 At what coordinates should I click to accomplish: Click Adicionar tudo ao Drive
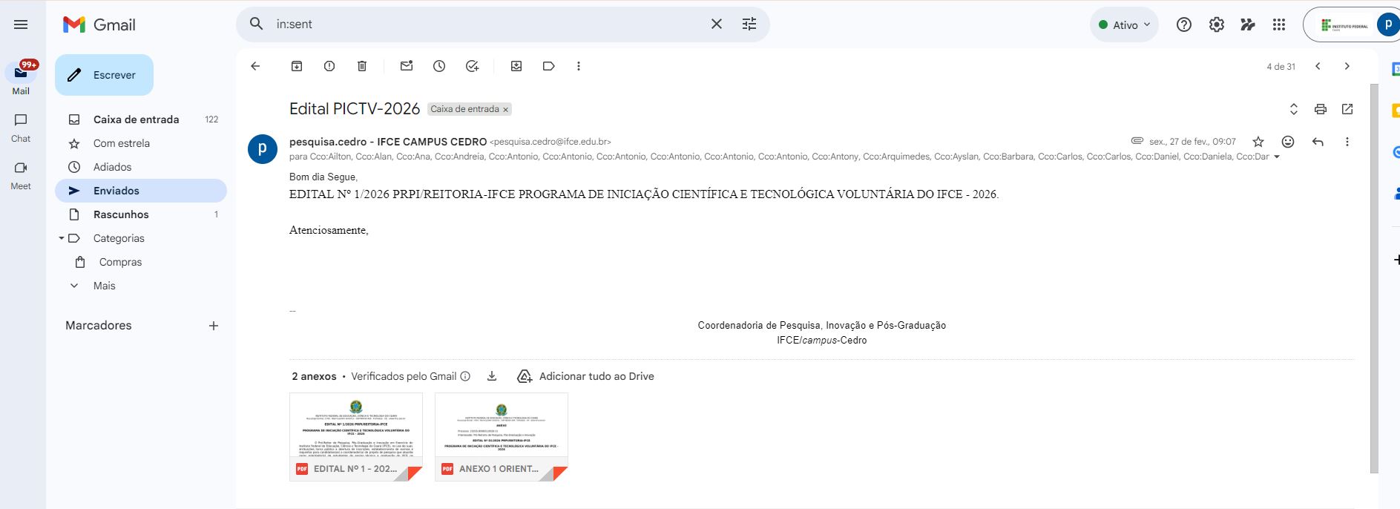(585, 376)
